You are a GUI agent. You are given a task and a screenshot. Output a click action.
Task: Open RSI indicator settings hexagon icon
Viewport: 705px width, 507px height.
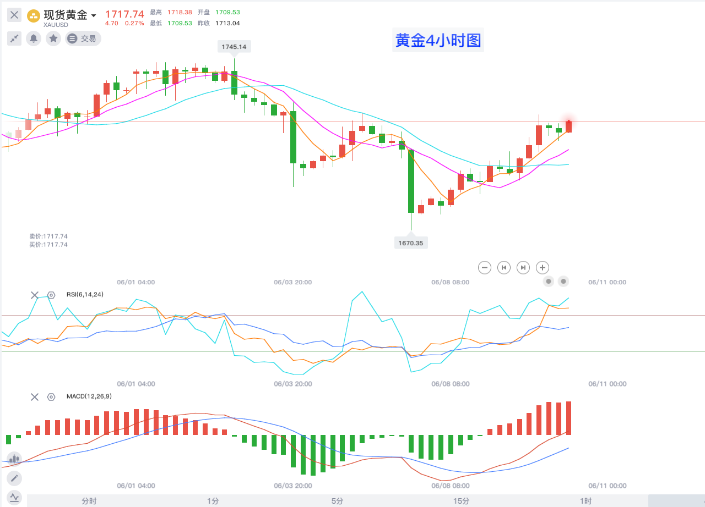[x=51, y=295]
